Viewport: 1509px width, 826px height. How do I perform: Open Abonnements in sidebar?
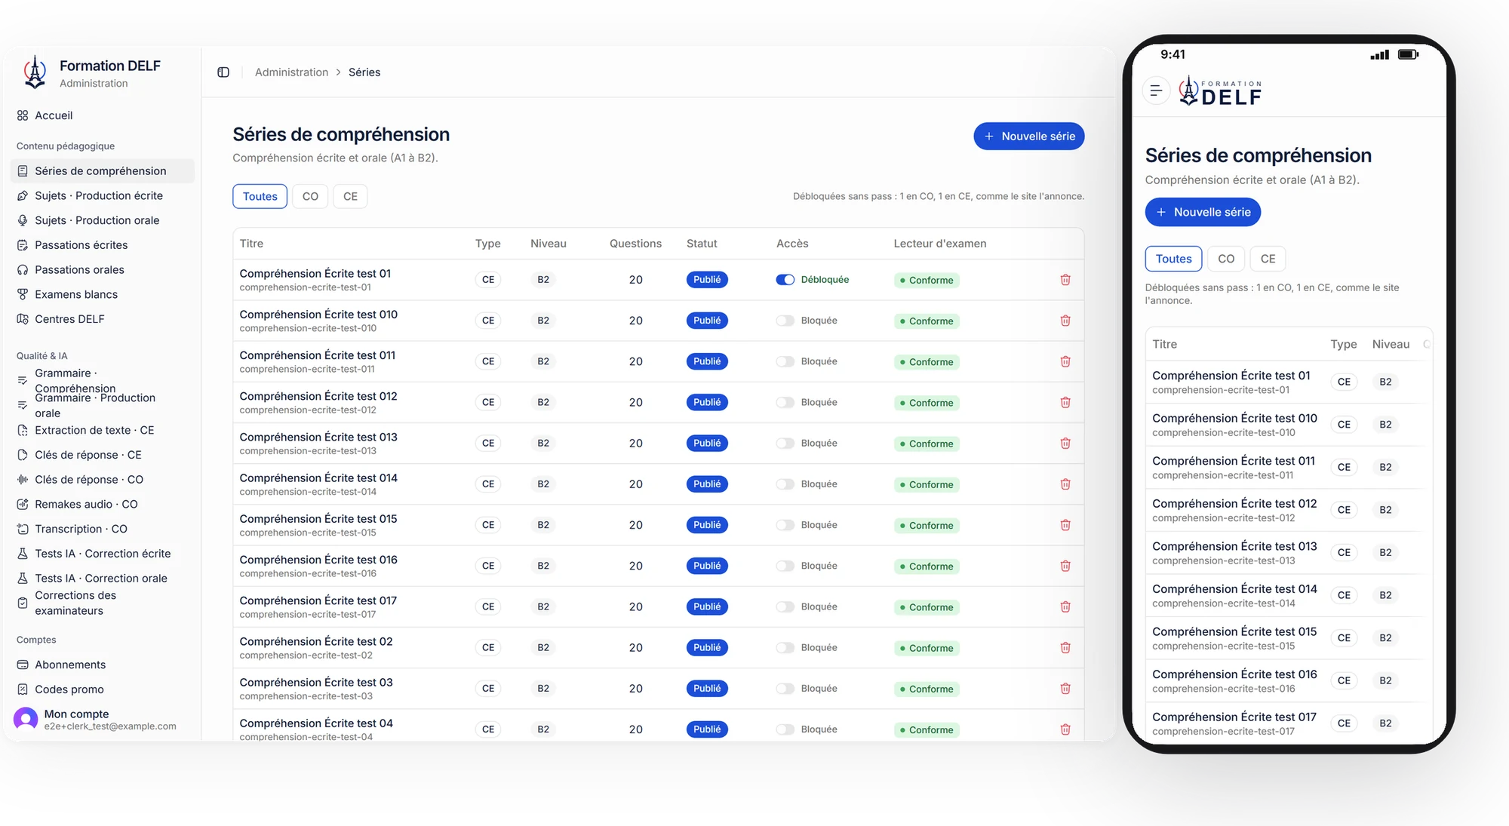click(x=103, y=665)
